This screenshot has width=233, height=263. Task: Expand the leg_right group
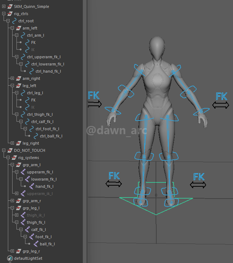[13, 143]
